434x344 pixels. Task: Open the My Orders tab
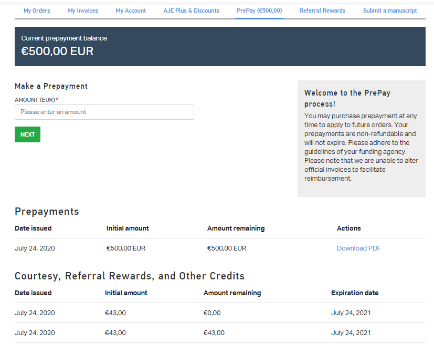pyautogui.click(x=37, y=11)
